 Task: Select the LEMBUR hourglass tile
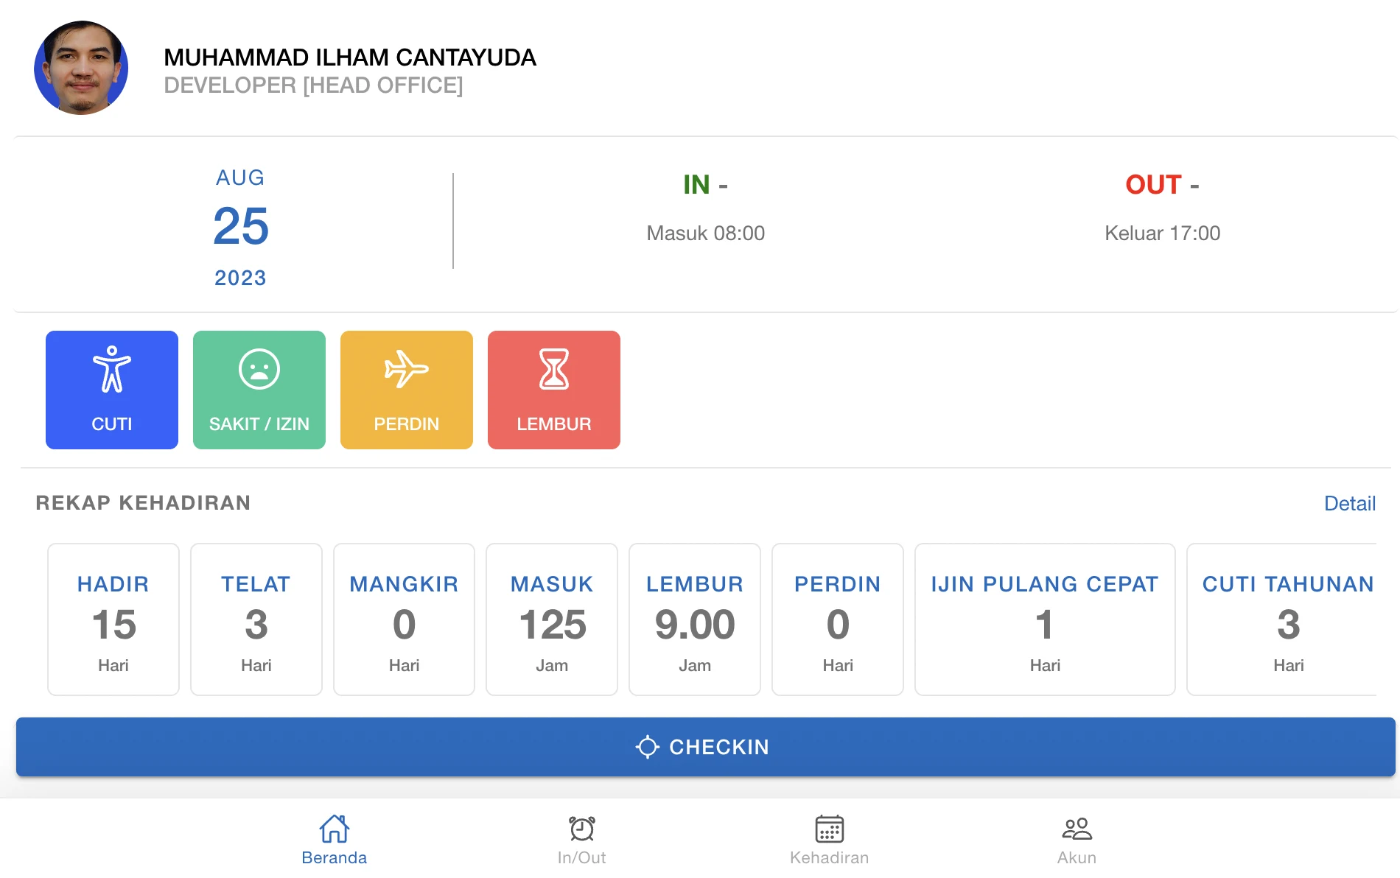554,390
